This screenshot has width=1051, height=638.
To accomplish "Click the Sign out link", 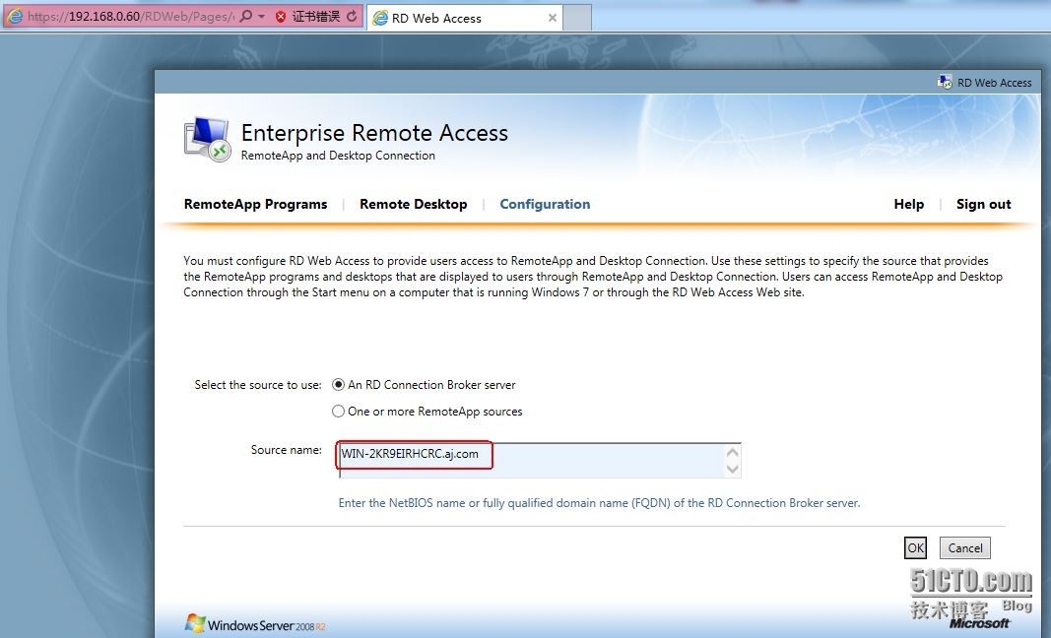I will (x=983, y=204).
